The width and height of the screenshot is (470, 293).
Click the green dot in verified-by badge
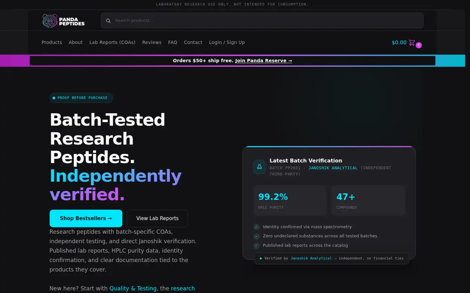(x=261, y=258)
